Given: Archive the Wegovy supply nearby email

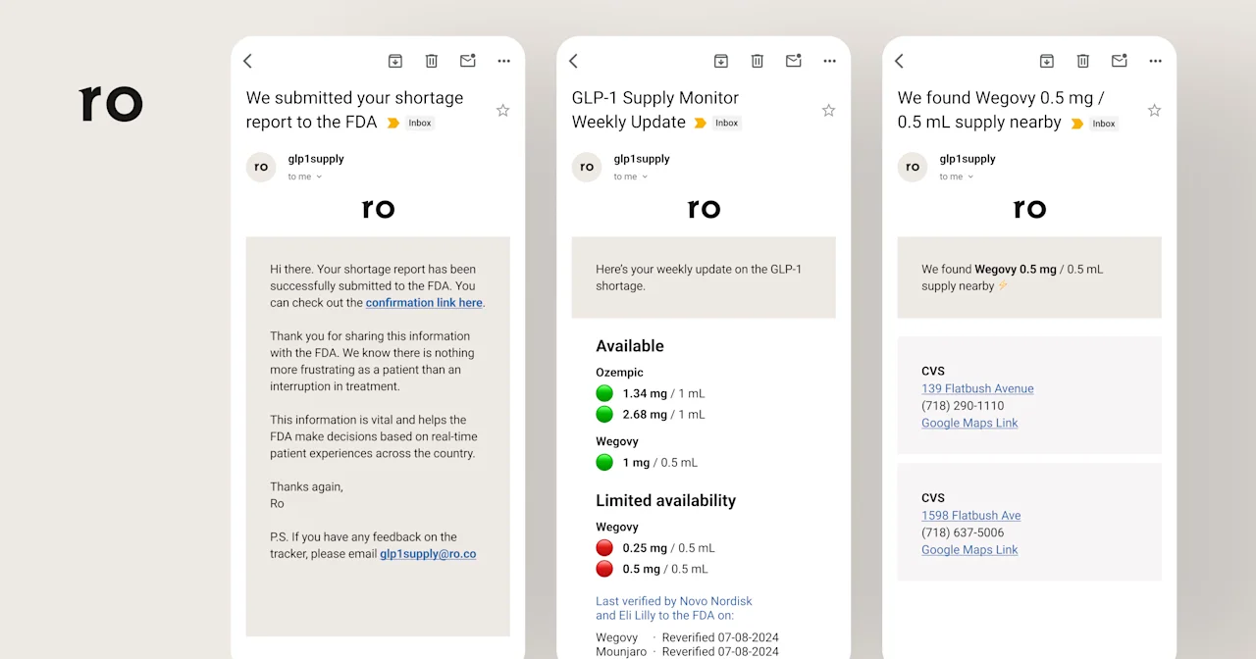Looking at the screenshot, I should pos(1047,61).
